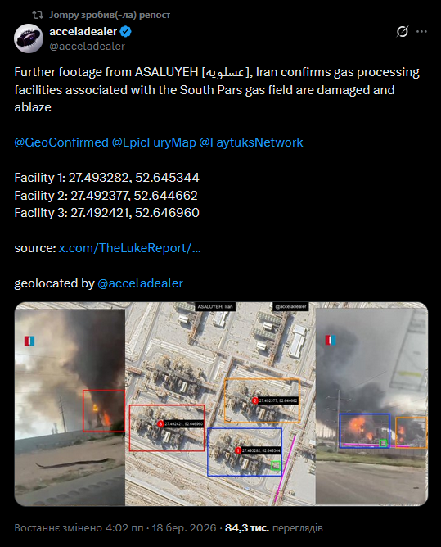Open the @acceladealer handle under name

point(88,46)
